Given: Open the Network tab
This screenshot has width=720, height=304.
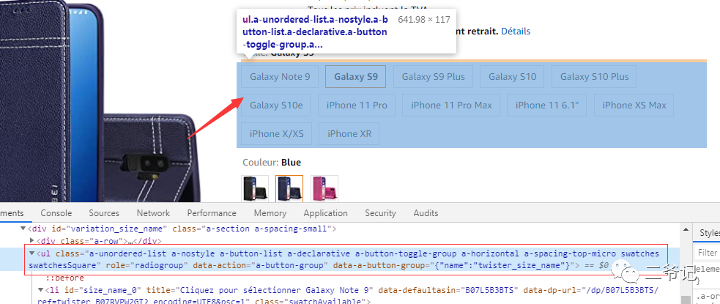Looking at the screenshot, I should pos(153,213).
